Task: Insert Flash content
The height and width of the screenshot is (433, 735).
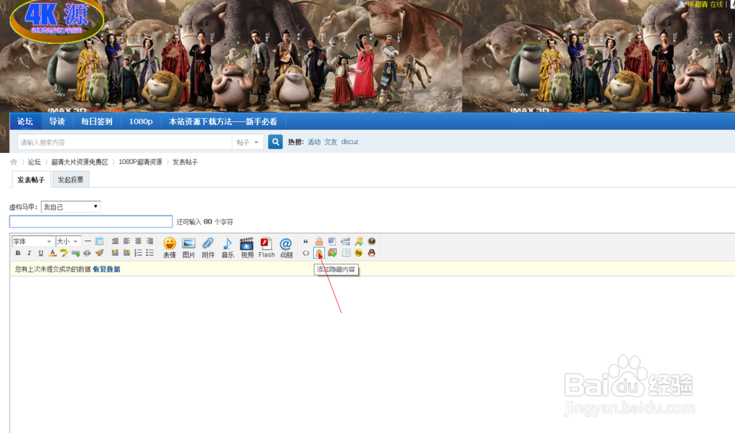Action: click(266, 248)
